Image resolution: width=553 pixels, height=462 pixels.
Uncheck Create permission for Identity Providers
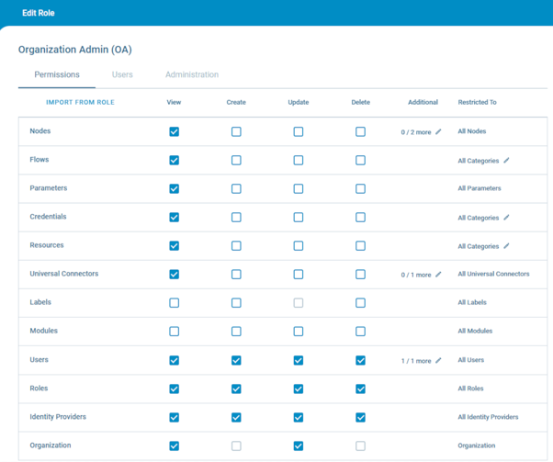(x=236, y=418)
